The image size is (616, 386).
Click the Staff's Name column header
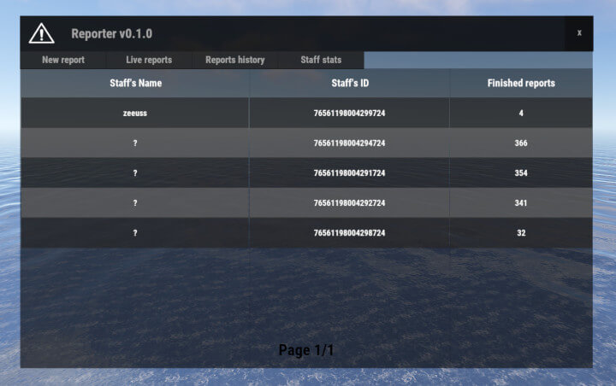(134, 83)
